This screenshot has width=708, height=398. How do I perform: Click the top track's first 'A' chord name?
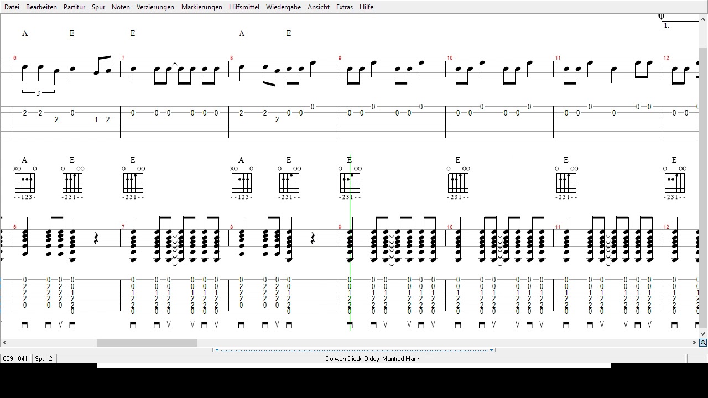tap(25, 33)
